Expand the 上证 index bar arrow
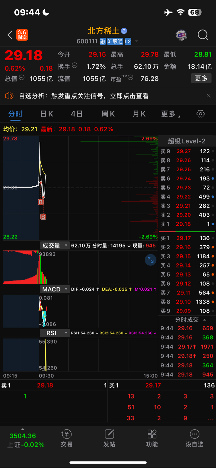Image resolution: width=216 pixels, height=468 pixels. [23, 429]
